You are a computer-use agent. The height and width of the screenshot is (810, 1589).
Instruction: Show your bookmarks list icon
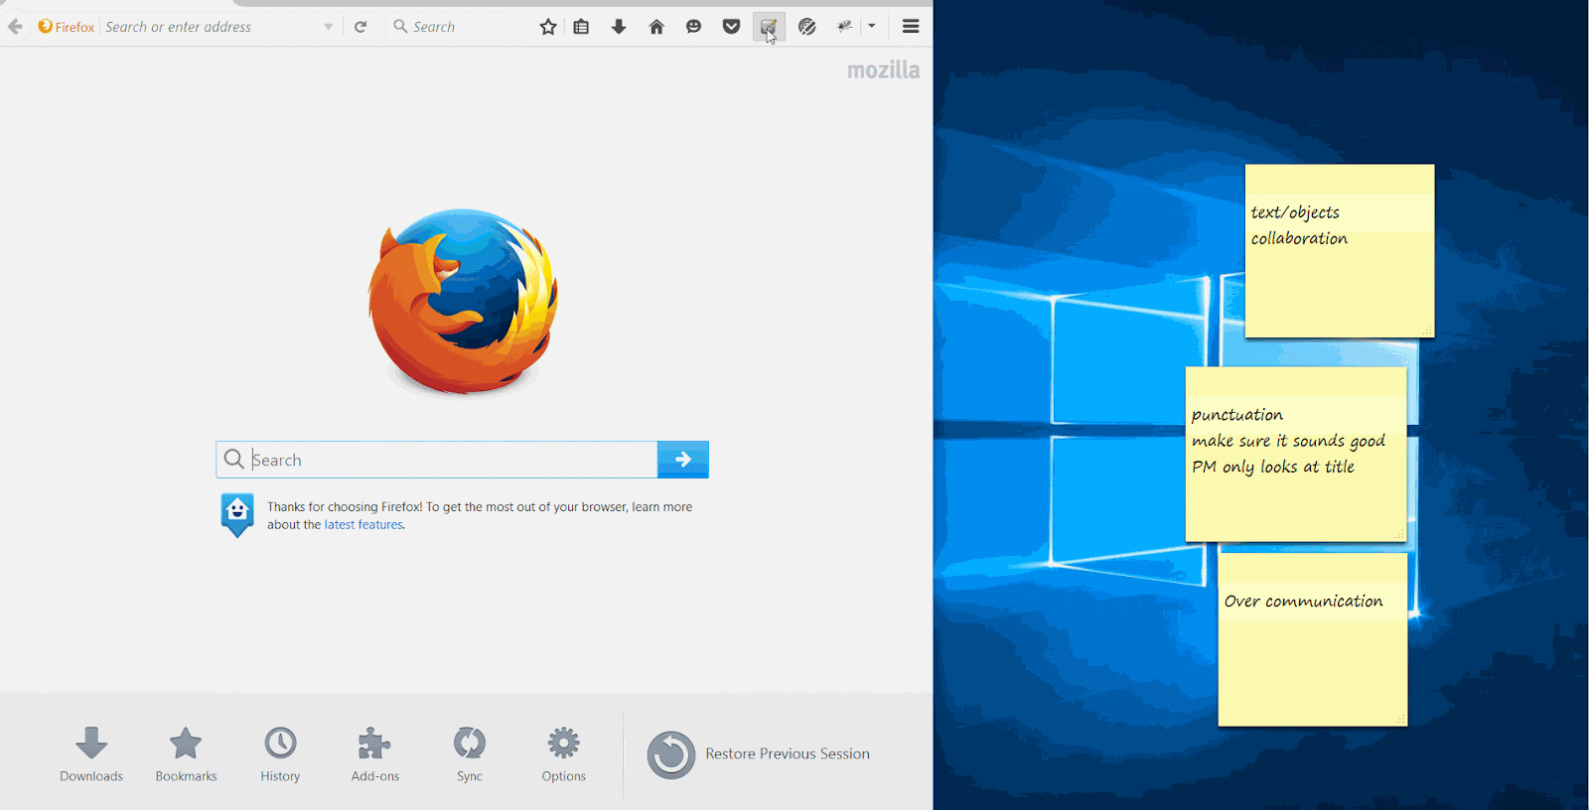click(582, 27)
